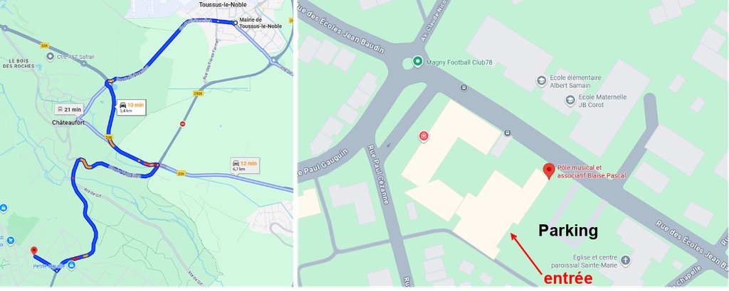The width and height of the screenshot is (729, 291).
Task: Click the red medical cross marker
Action: pyautogui.click(x=424, y=136)
